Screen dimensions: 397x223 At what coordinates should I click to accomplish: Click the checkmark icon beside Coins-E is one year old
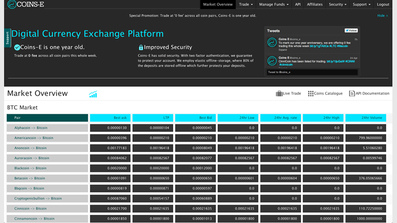tap(17, 47)
